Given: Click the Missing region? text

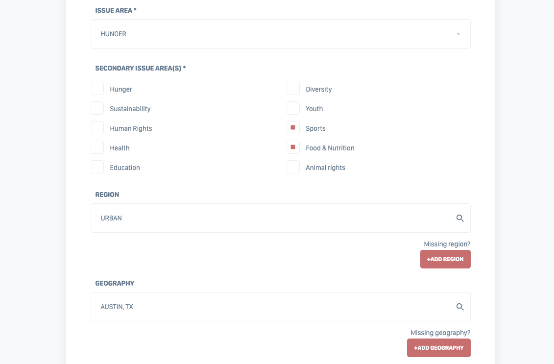Looking at the screenshot, I should point(447,244).
